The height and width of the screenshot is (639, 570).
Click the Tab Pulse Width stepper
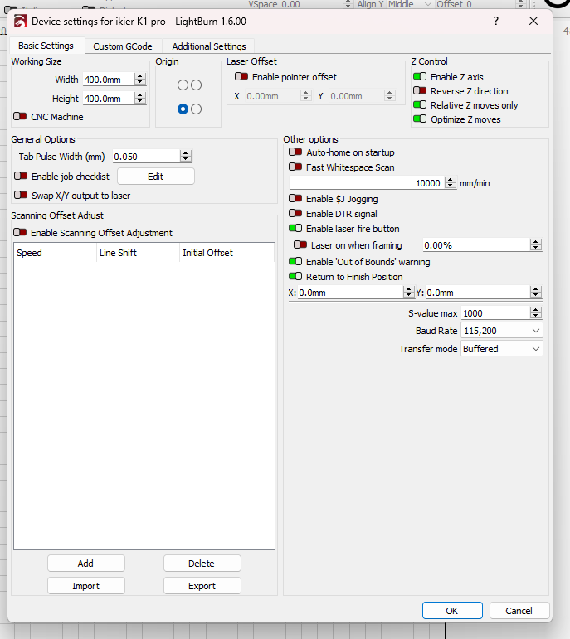click(186, 156)
